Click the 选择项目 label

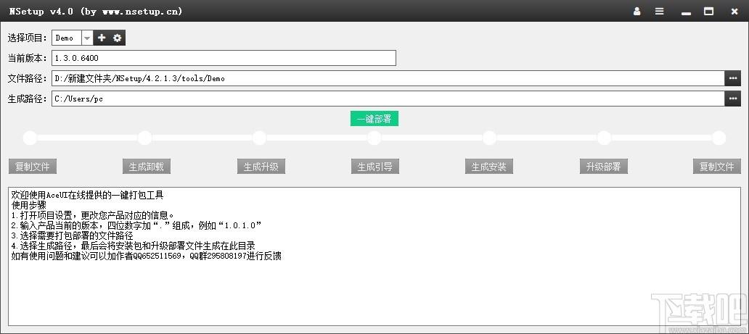[x=28, y=38]
